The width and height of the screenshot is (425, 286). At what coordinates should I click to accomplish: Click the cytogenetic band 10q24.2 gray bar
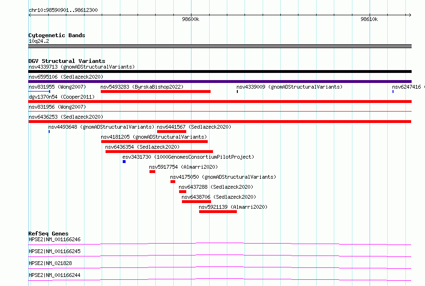pos(220,46)
